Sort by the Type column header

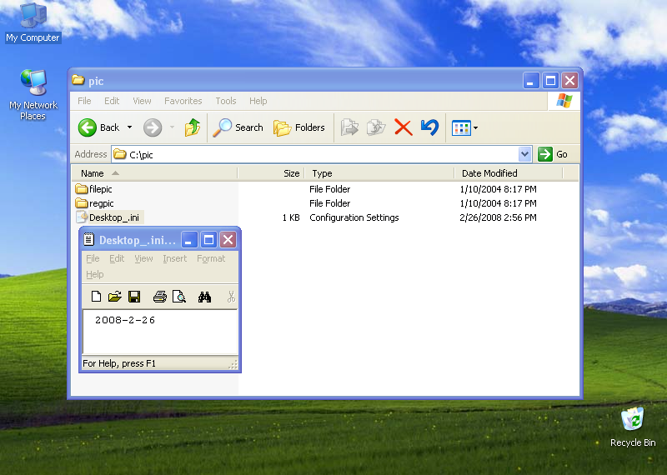point(379,173)
